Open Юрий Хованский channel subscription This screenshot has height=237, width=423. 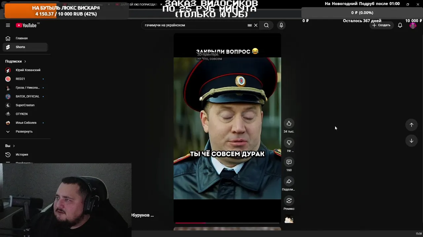point(25,70)
